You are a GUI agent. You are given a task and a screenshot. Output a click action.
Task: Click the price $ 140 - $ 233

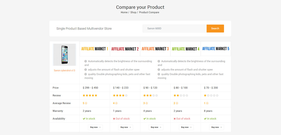pos(121,88)
